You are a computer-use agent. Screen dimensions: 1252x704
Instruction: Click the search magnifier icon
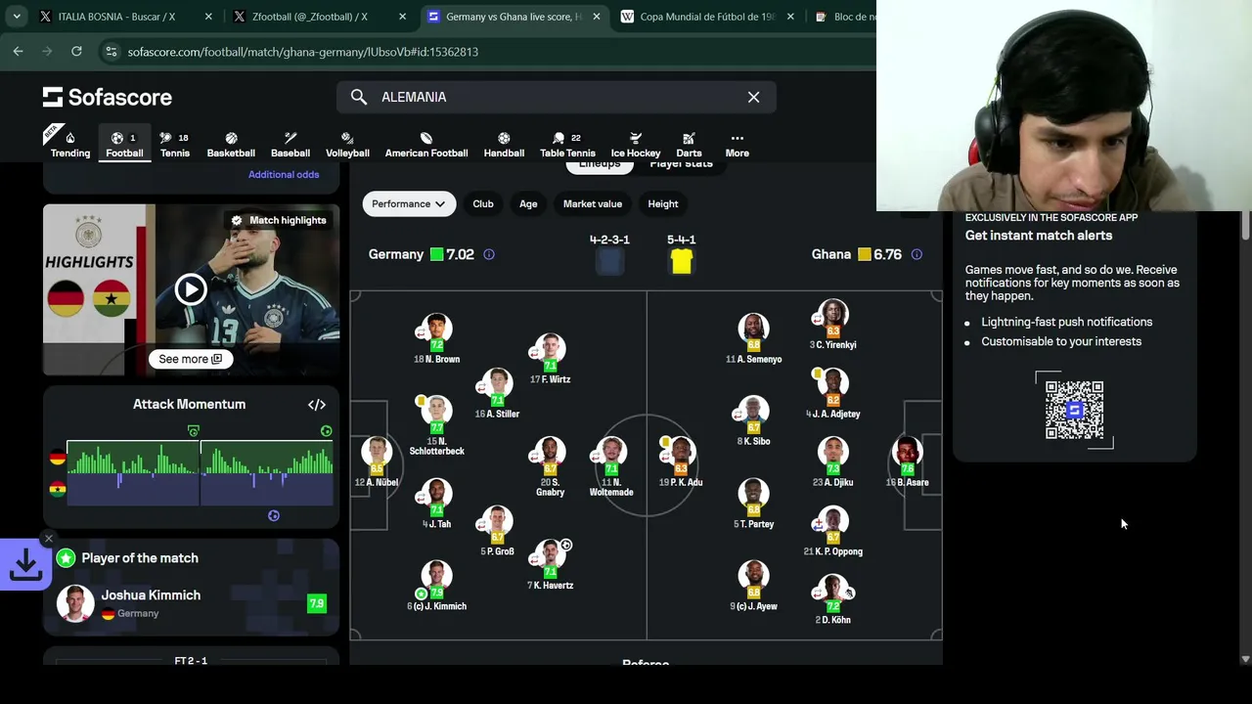(x=359, y=97)
